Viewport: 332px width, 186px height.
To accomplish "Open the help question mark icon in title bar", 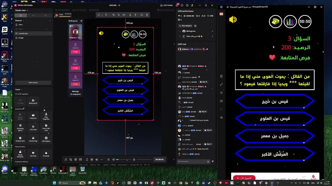I will tap(182, 5).
